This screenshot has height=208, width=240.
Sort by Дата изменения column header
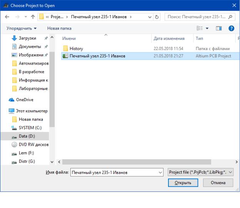point(169,38)
